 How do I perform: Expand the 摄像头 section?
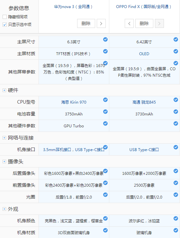[4, 162]
